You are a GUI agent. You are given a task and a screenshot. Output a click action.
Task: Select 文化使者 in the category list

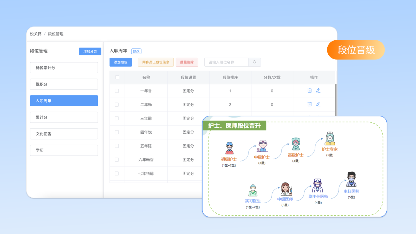click(x=64, y=134)
